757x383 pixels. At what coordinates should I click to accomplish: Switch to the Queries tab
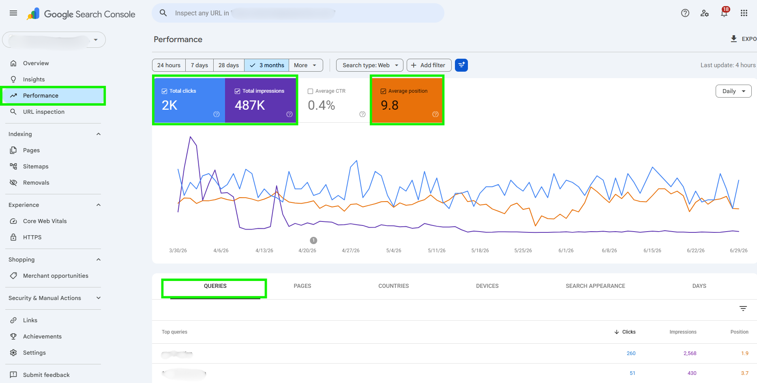coord(215,286)
